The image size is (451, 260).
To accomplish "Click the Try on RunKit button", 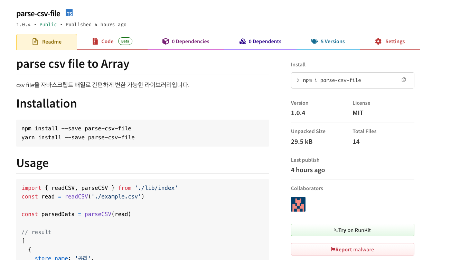I will click(x=353, y=230).
